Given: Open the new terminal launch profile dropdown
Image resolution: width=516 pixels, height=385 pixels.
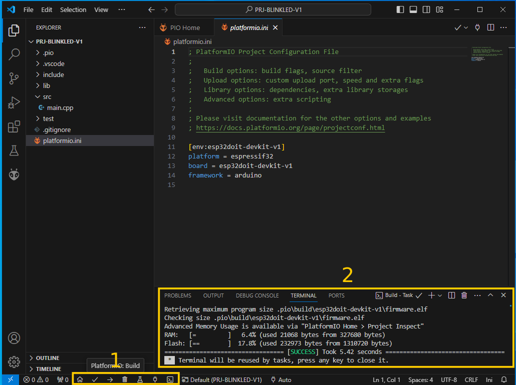Looking at the screenshot, I should 440,295.
